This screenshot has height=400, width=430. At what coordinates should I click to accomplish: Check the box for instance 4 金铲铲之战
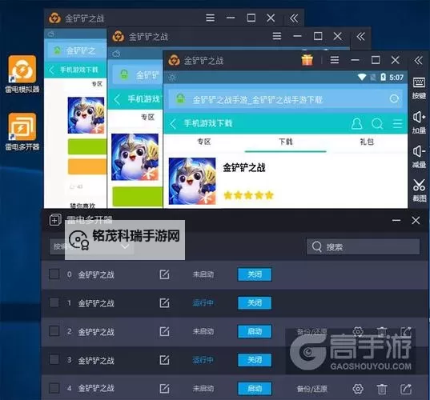(54, 388)
